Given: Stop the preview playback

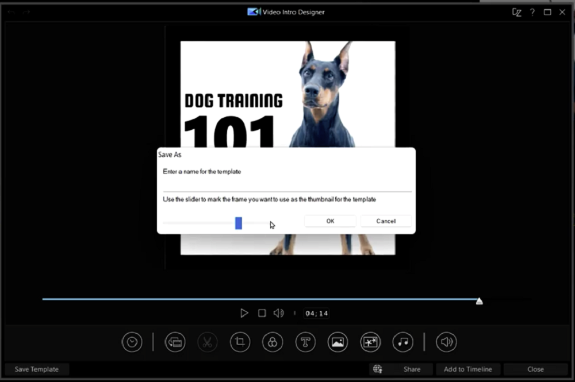Looking at the screenshot, I should pos(262,313).
